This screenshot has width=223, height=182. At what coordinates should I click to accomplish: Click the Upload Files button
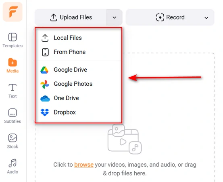[x=71, y=17]
